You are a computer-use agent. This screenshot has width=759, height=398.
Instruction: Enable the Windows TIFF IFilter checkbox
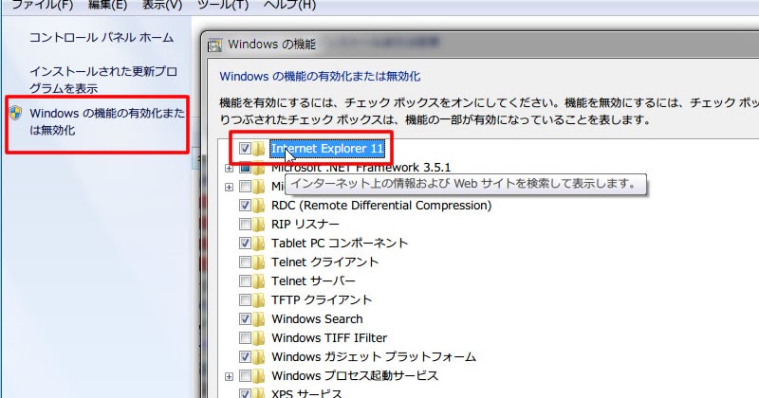click(x=245, y=337)
